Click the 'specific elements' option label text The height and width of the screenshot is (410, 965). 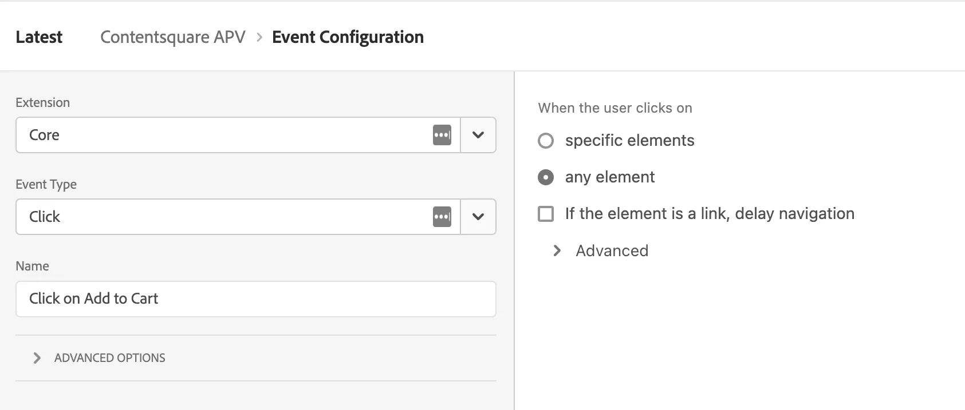click(x=629, y=141)
